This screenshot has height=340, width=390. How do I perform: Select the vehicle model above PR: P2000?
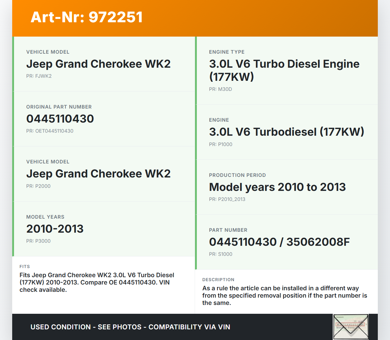coord(98,174)
